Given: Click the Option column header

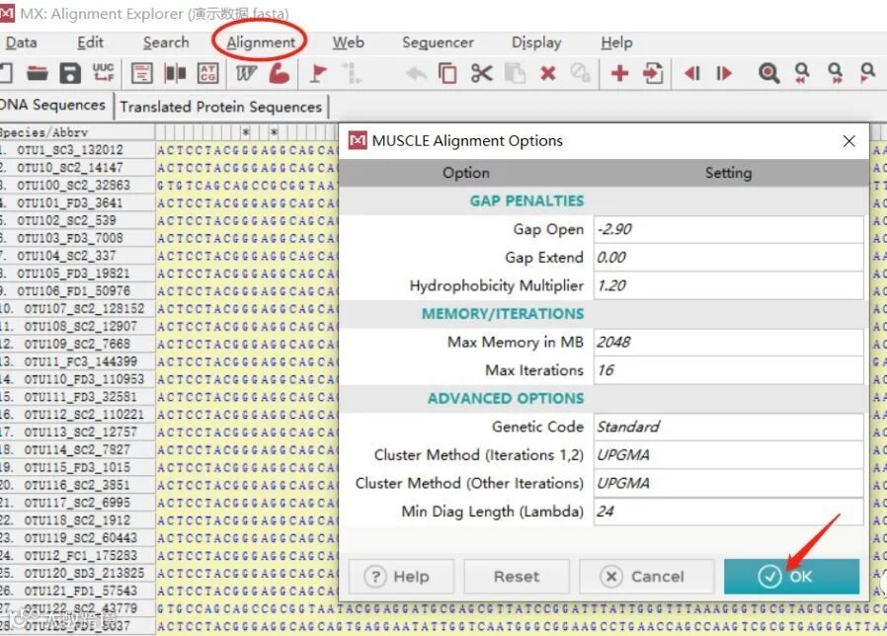Looking at the screenshot, I should click(466, 173).
